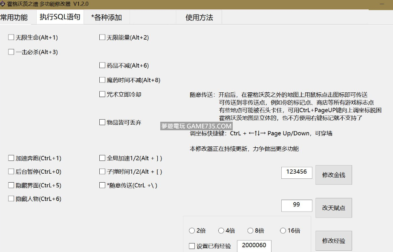Toggle 一击必杀 (Alt+3) checkbox
The height and width of the screenshot is (252, 393).
12,52
